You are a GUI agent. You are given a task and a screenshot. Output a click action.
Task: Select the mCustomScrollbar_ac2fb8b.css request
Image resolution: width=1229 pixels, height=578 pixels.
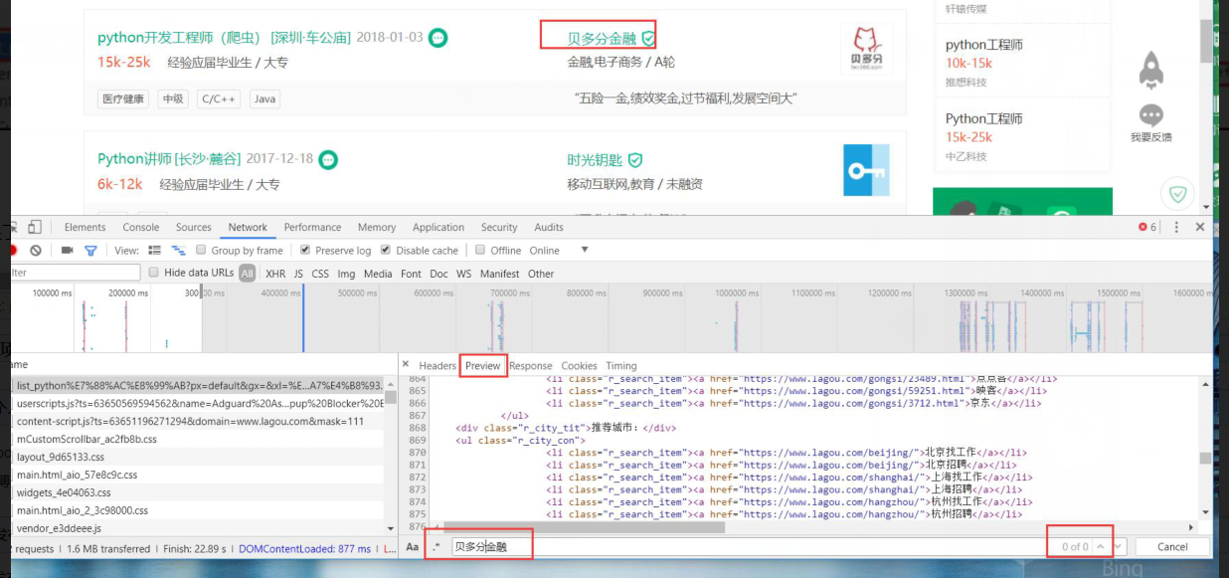(199, 439)
